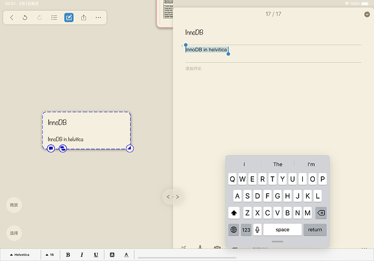Open the document thumbnail at top
Viewport: 374px width, 261px height.
click(x=165, y=14)
